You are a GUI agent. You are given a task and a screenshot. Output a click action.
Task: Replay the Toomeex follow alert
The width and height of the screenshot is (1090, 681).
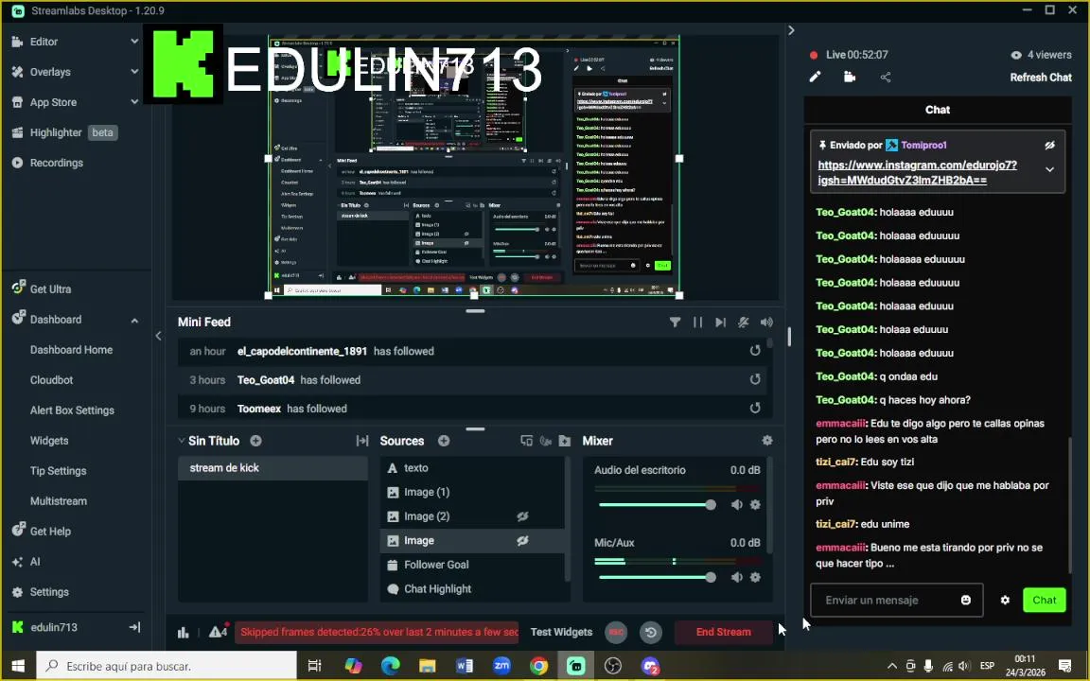pos(755,408)
